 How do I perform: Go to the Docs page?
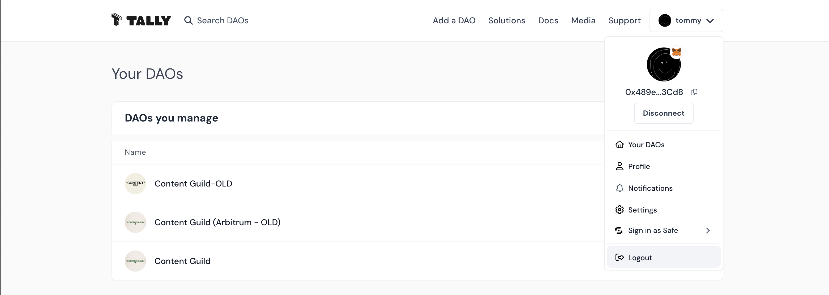[x=548, y=21]
